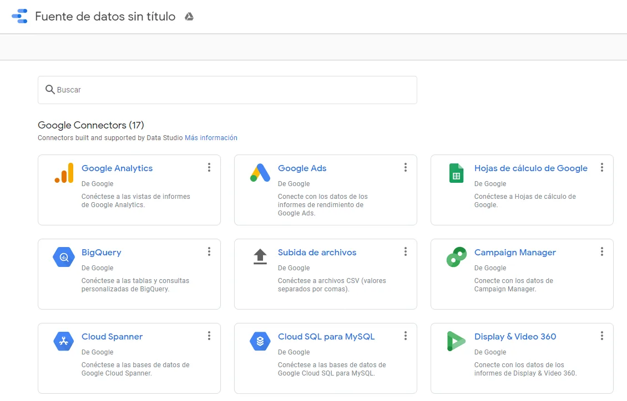
Task: Click 'De Google' label under BigQuery
Action: point(98,268)
